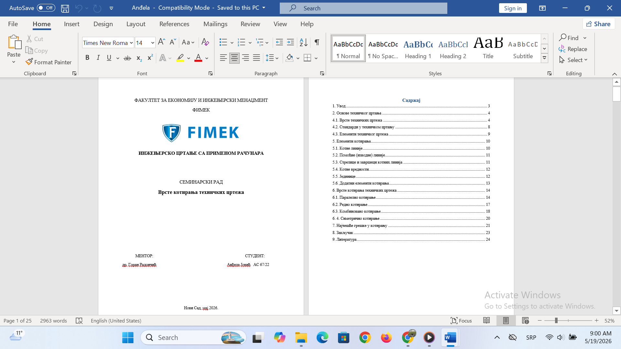The height and width of the screenshot is (349, 621).
Task: Increase paragraph indent
Action: [x=290, y=42]
